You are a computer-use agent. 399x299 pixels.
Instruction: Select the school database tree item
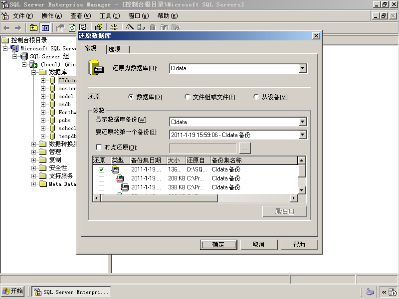67,128
